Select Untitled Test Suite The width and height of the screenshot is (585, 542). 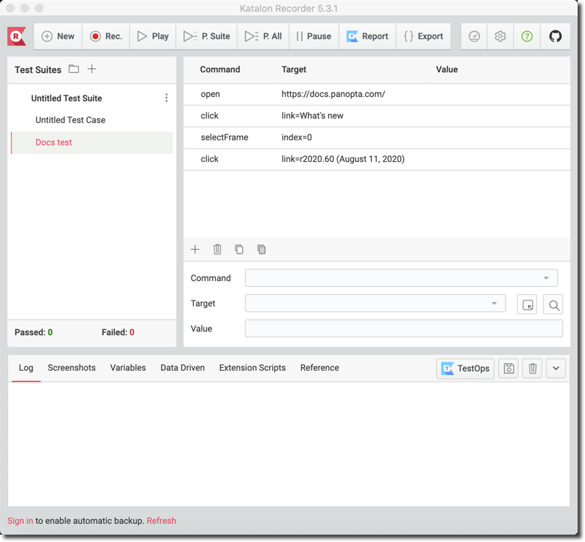[66, 98]
